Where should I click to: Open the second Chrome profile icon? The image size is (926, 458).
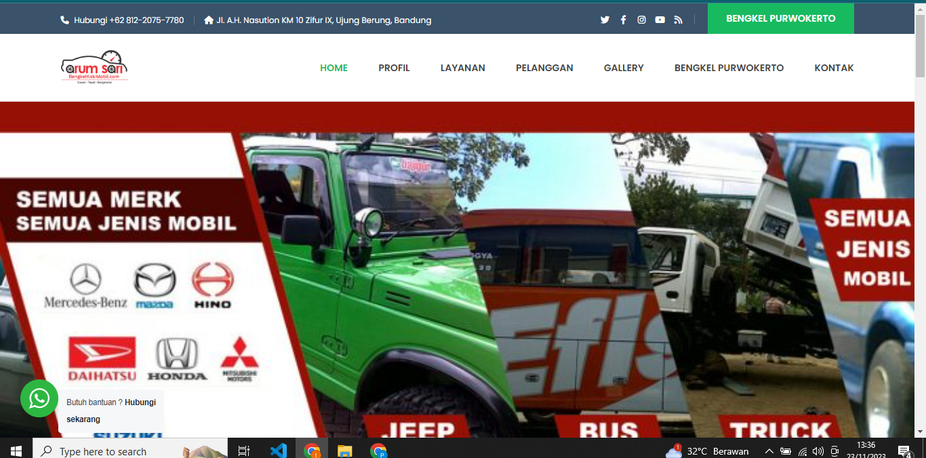[x=378, y=451]
